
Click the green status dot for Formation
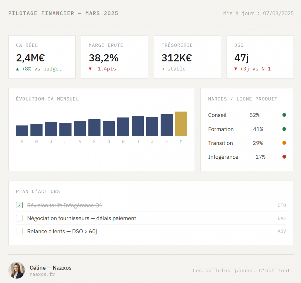(284, 129)
